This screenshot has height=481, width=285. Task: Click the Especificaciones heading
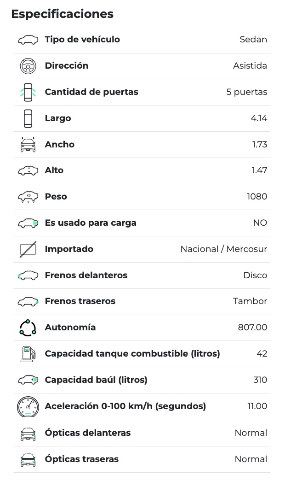click(62, 14)
